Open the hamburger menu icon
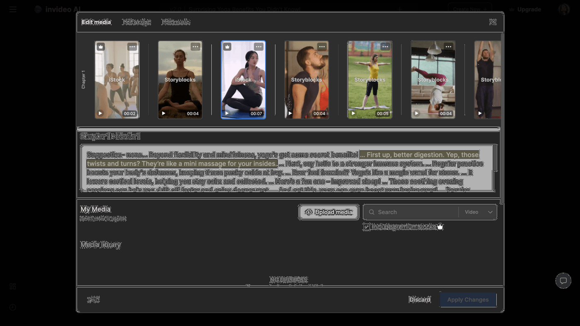Image resolution: width=580 pixels, height=326 pixels. click(x=13, y=9)
